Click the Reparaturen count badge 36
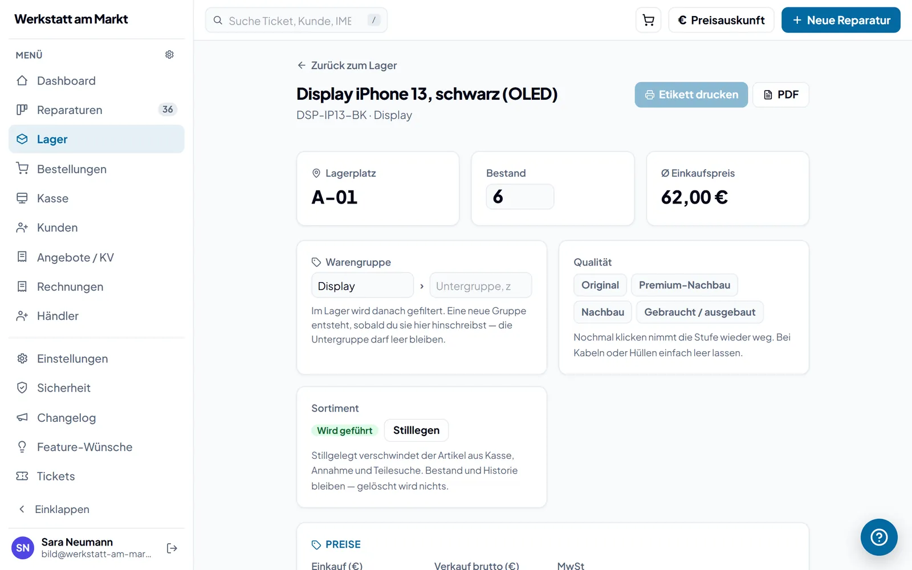Screen dimensions: 912x570 pos(168,109)
